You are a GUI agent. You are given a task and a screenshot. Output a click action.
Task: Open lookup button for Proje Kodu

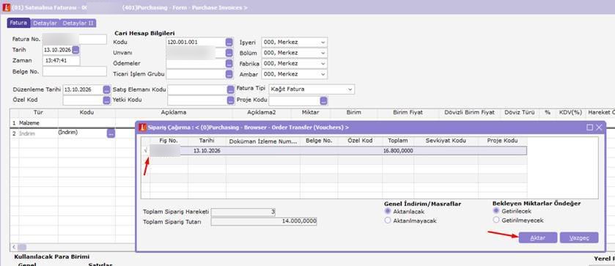[x=323, y=100]
